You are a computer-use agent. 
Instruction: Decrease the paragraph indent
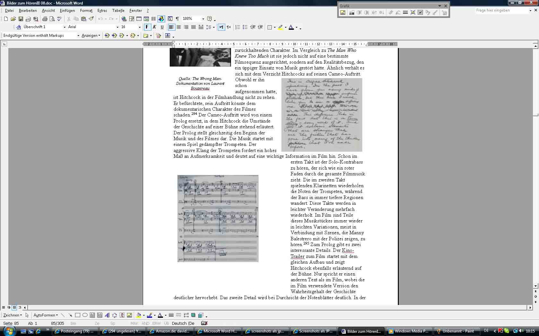coord(252,27)
